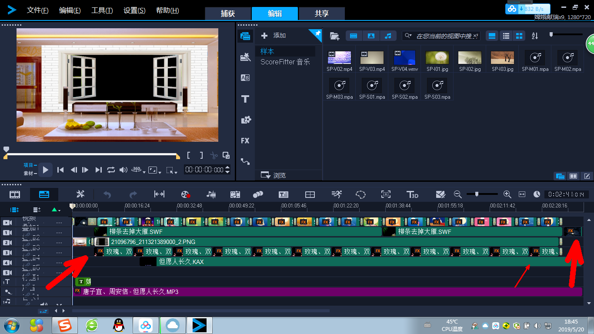Image resolution: width=594 pixels, height=334 pixels.
Task: Open the 工具(T) menu
Action: coord(102,10)
